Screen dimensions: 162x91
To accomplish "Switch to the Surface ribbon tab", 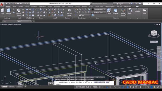I will click(x=21, y=6).
